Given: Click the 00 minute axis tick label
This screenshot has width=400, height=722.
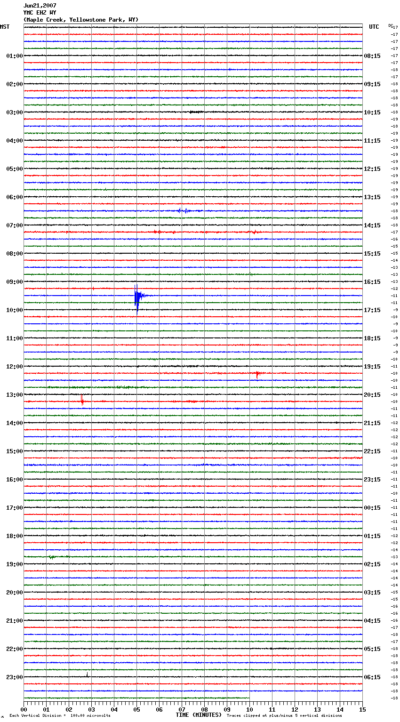Looking at the screenshot, I should tap(24, 709).
